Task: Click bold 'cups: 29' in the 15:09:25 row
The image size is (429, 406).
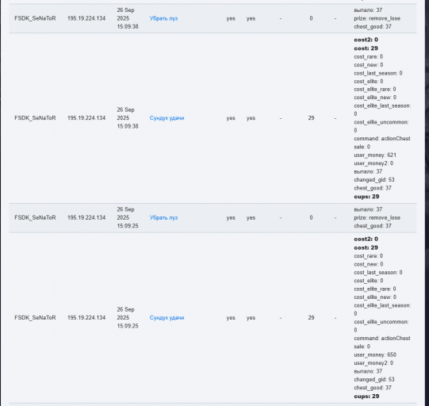Action: point(366,396)
